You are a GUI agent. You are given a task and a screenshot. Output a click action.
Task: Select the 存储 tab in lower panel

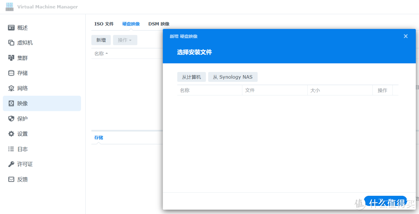99,138
